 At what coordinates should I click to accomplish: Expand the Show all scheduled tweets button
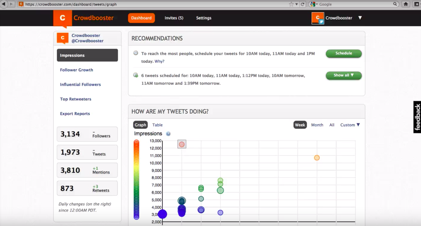point(344,75)
